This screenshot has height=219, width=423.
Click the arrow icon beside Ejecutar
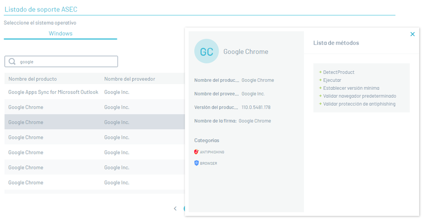click(320, 80)
